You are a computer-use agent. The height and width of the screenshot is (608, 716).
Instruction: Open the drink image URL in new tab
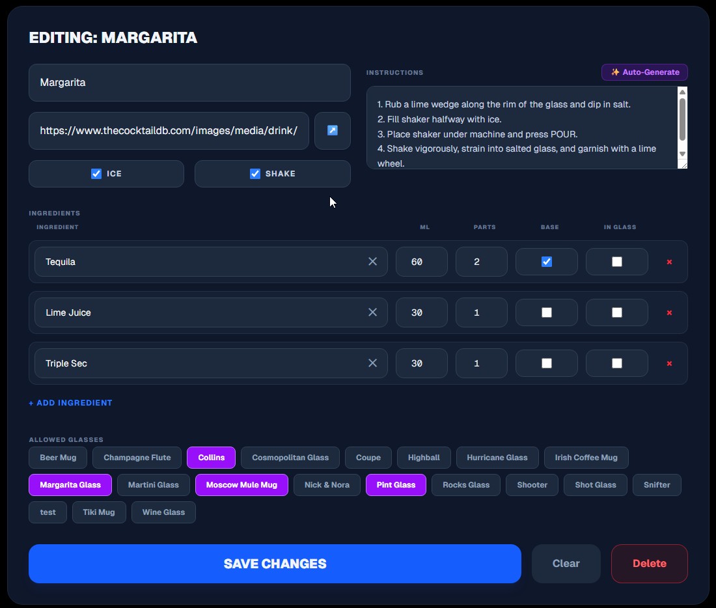coord(332,130)
